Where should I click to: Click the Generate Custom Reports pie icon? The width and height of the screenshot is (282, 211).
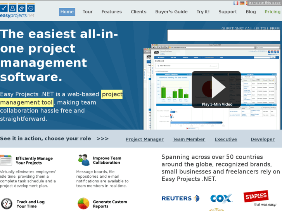(83, 204)
